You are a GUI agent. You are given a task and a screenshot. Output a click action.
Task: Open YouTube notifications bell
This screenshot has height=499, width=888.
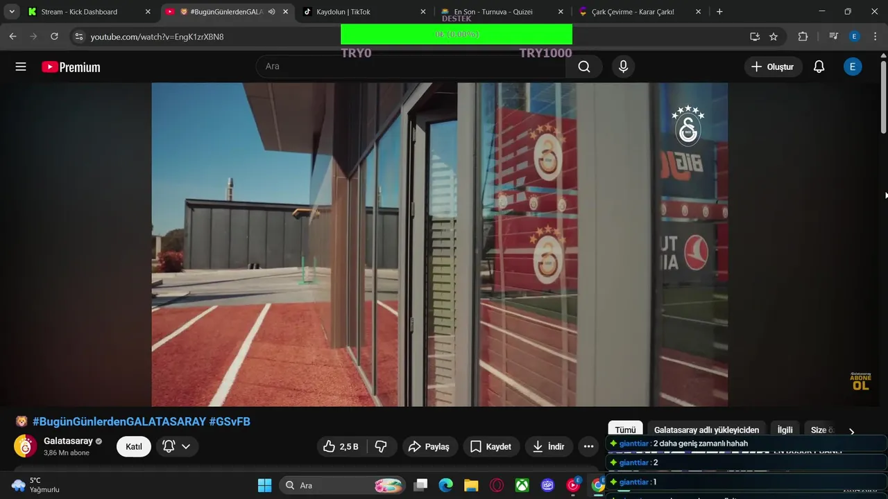coord(819,67)
